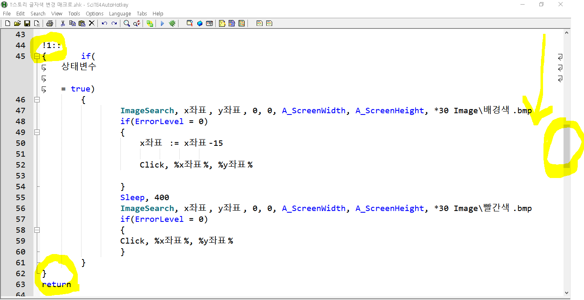Undo the last edit
This screenshot has width=584, height=300.
click(x=105, y=23)
